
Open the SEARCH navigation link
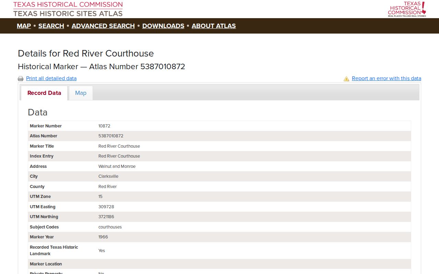click(51, 26)
